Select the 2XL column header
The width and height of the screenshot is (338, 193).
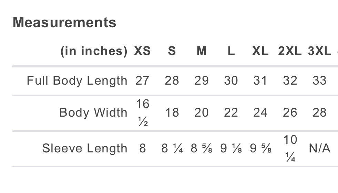tap(290, 51)
